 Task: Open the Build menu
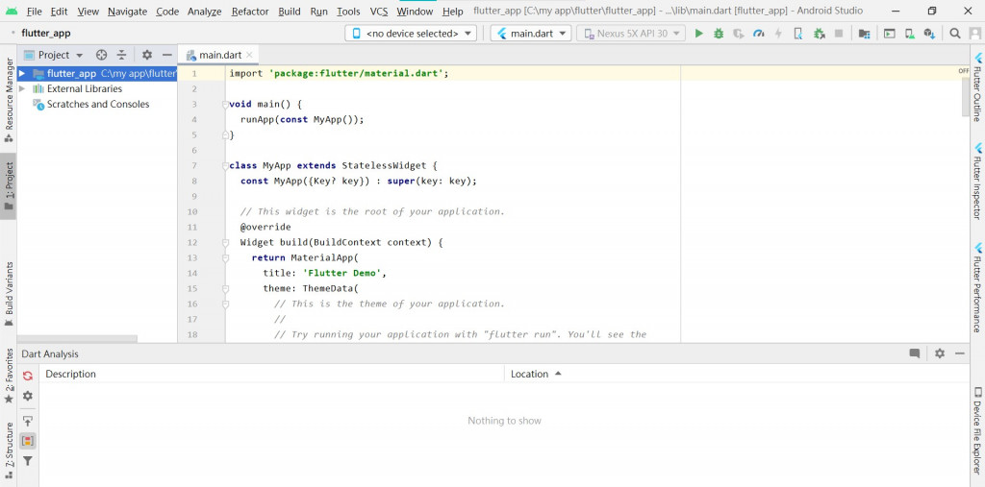coord(289,12)
